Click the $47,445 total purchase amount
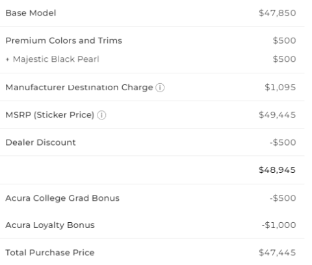312x265 pixels. (278, 253)
